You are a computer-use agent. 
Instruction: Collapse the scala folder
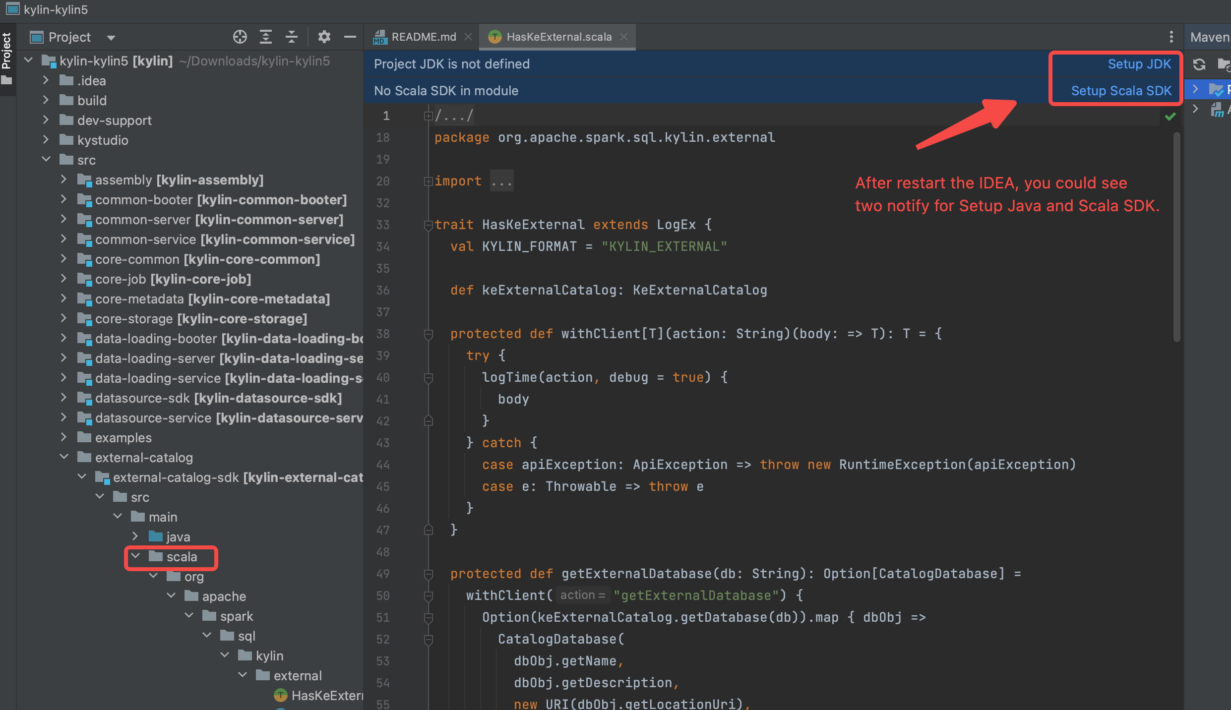(x=135, y=556)
